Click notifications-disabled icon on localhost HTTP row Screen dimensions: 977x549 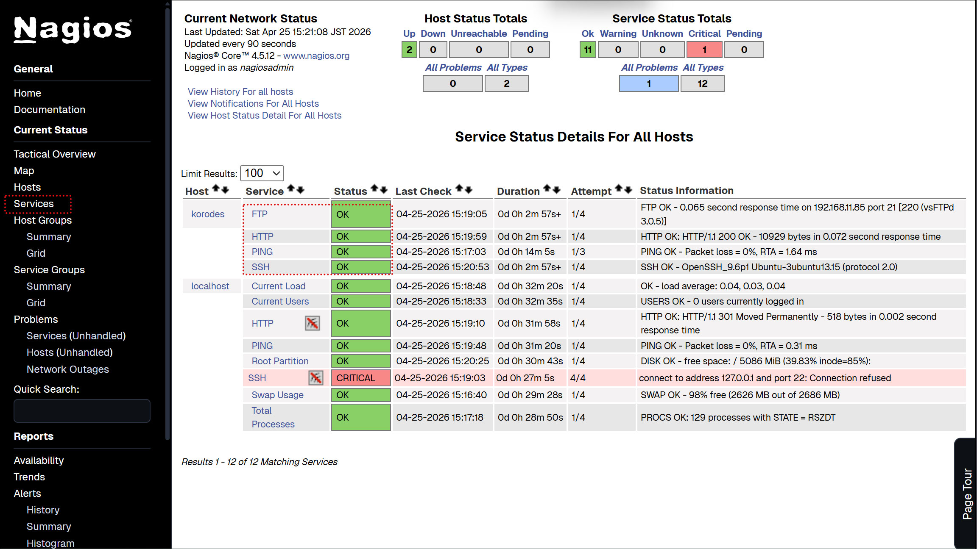[312, 323]
